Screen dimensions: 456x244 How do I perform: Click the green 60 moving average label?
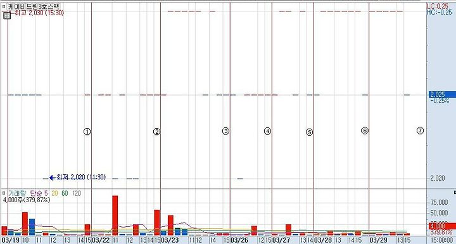(65, 193)
